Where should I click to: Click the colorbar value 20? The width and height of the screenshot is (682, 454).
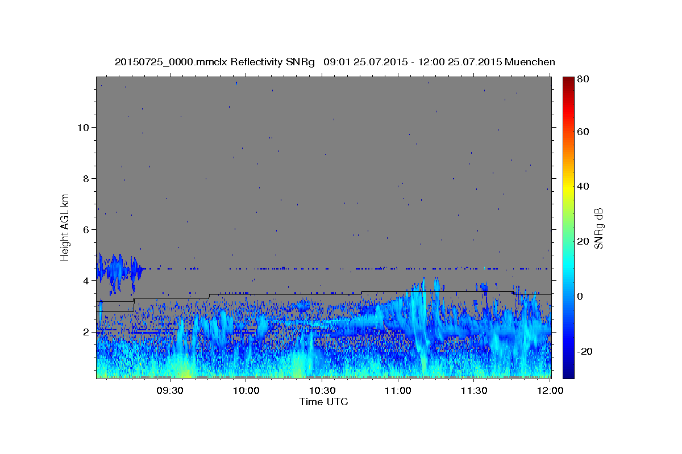(x=584, y=241)
